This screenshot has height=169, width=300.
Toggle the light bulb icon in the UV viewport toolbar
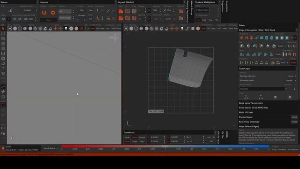click(x=182, y=29)
